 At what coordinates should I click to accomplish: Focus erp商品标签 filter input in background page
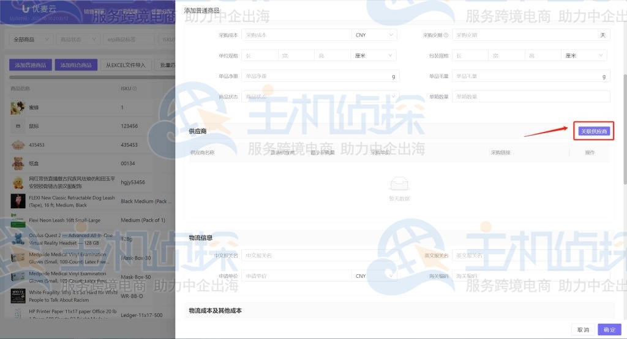point(129,40)
